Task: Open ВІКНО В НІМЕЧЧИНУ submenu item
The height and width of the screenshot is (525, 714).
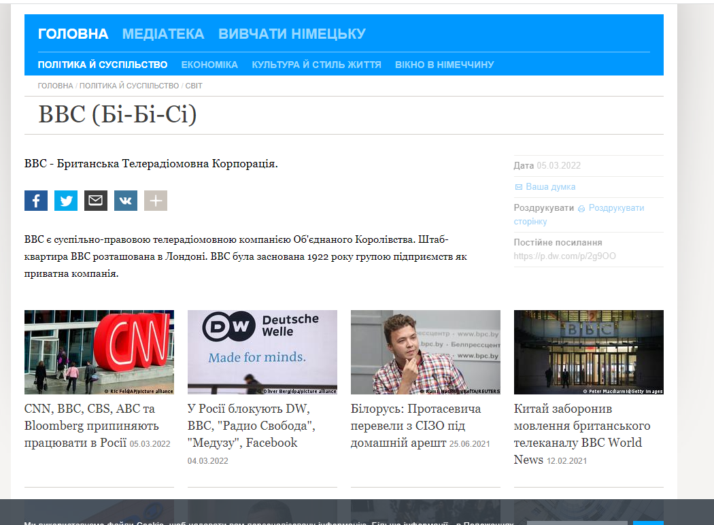Action: click(x=444, y=65)
